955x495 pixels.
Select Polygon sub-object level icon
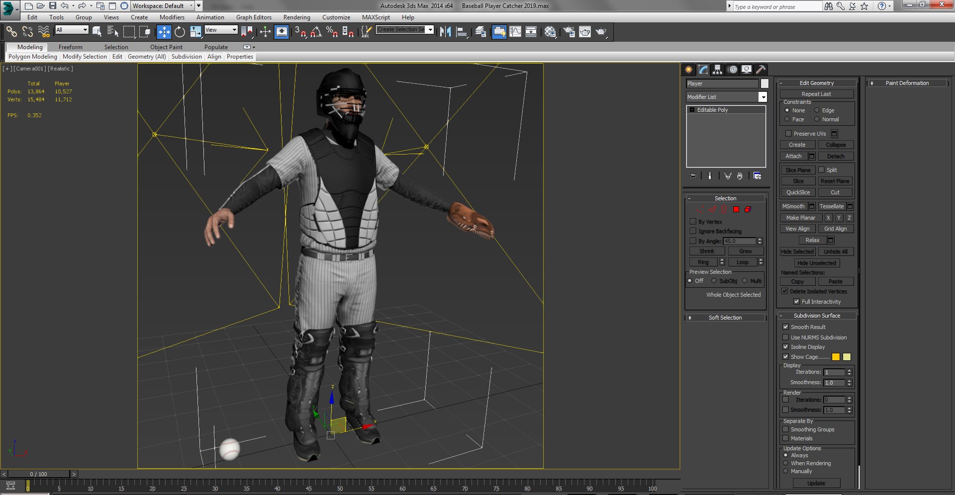[x=736, y=209]
